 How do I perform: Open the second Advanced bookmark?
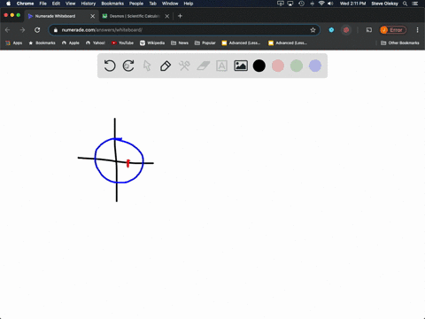[x=288, y=43]
